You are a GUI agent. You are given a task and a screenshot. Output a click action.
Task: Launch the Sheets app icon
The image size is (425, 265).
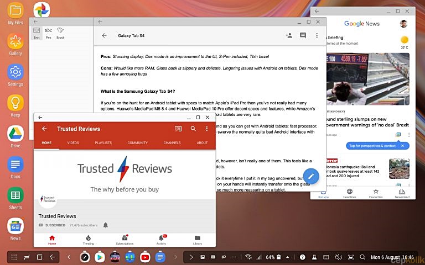15,195
